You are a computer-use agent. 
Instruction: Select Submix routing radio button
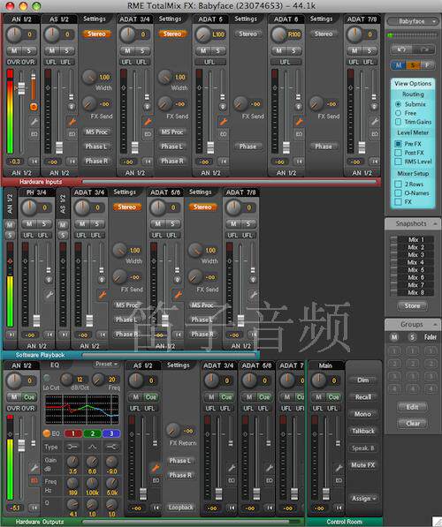398,104
